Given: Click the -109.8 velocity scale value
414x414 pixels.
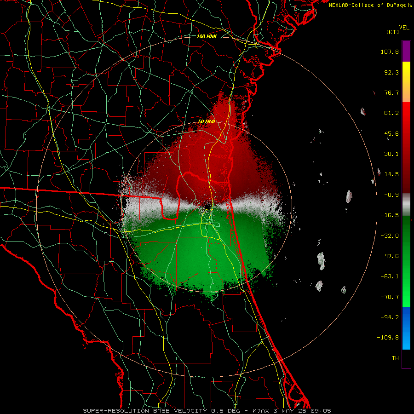Looking at the screenshot, I should click(388, 338).
